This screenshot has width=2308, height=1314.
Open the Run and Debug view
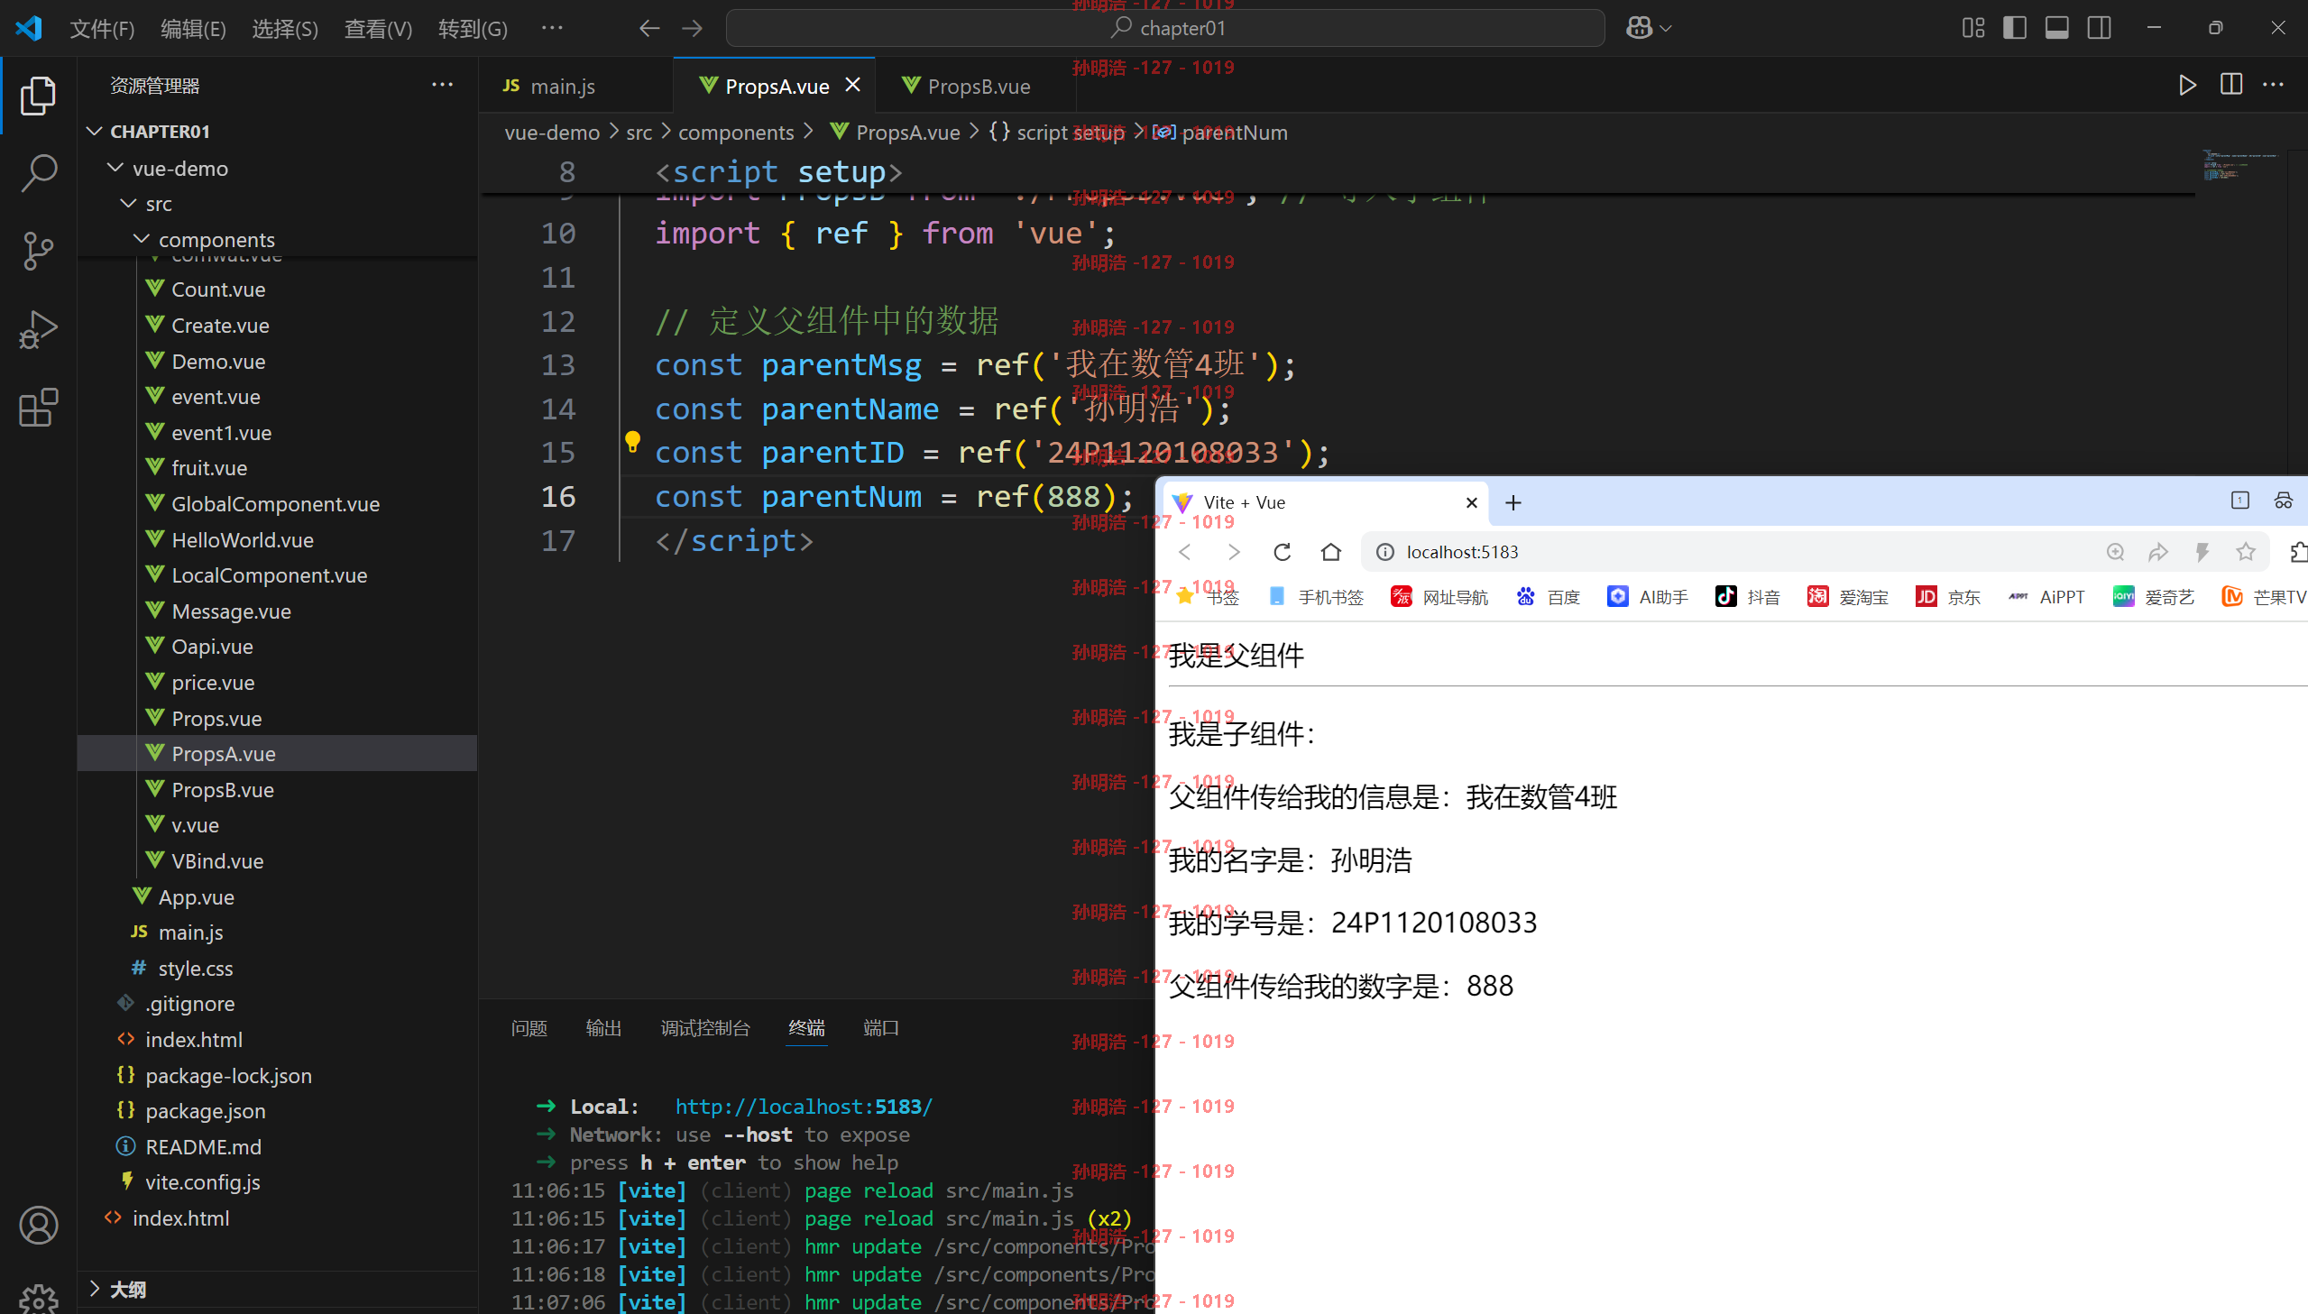[x=38, y=330]
